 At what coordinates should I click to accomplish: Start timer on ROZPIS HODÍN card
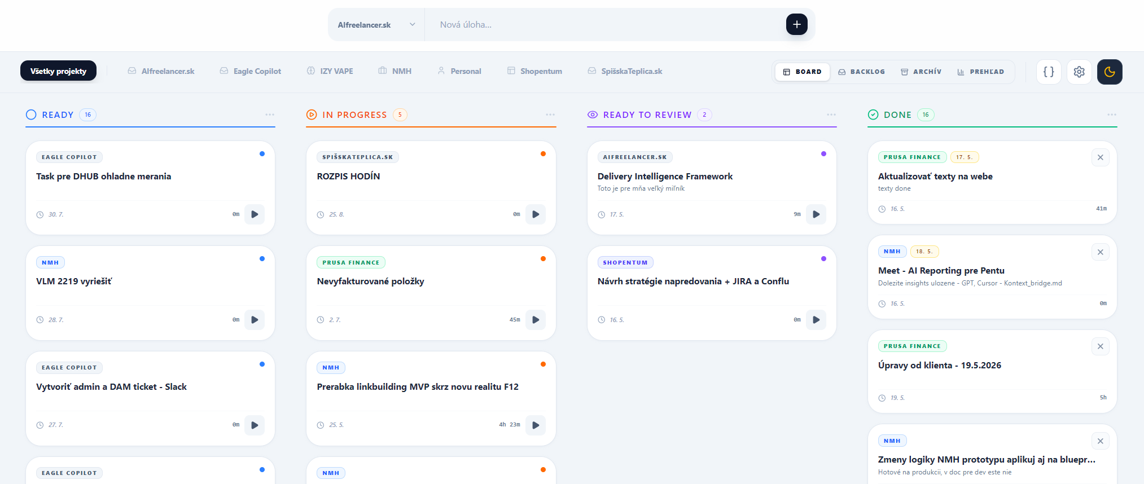coord(536,214)
